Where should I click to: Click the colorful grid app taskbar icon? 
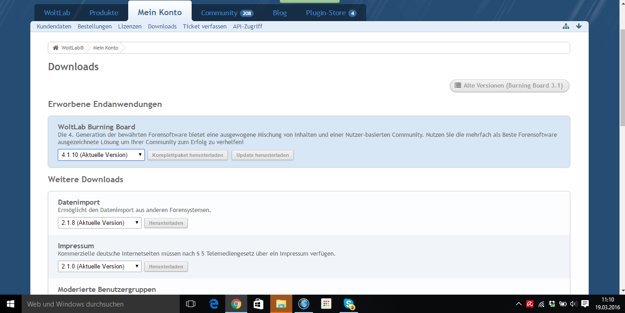(x=326, y=304)
